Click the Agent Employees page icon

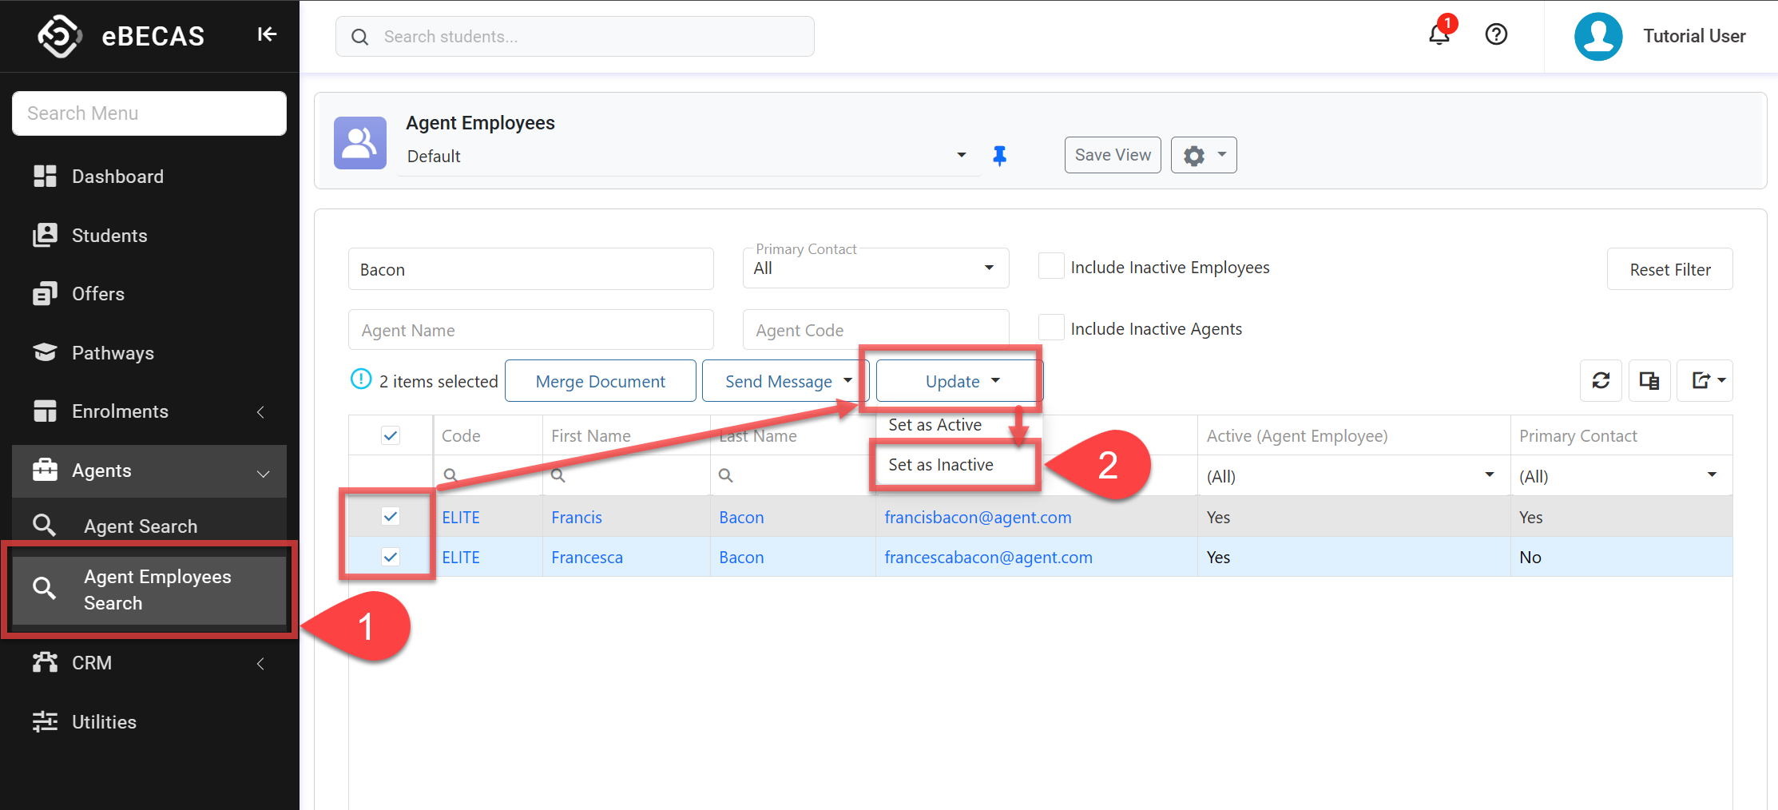tap(360, 142)
